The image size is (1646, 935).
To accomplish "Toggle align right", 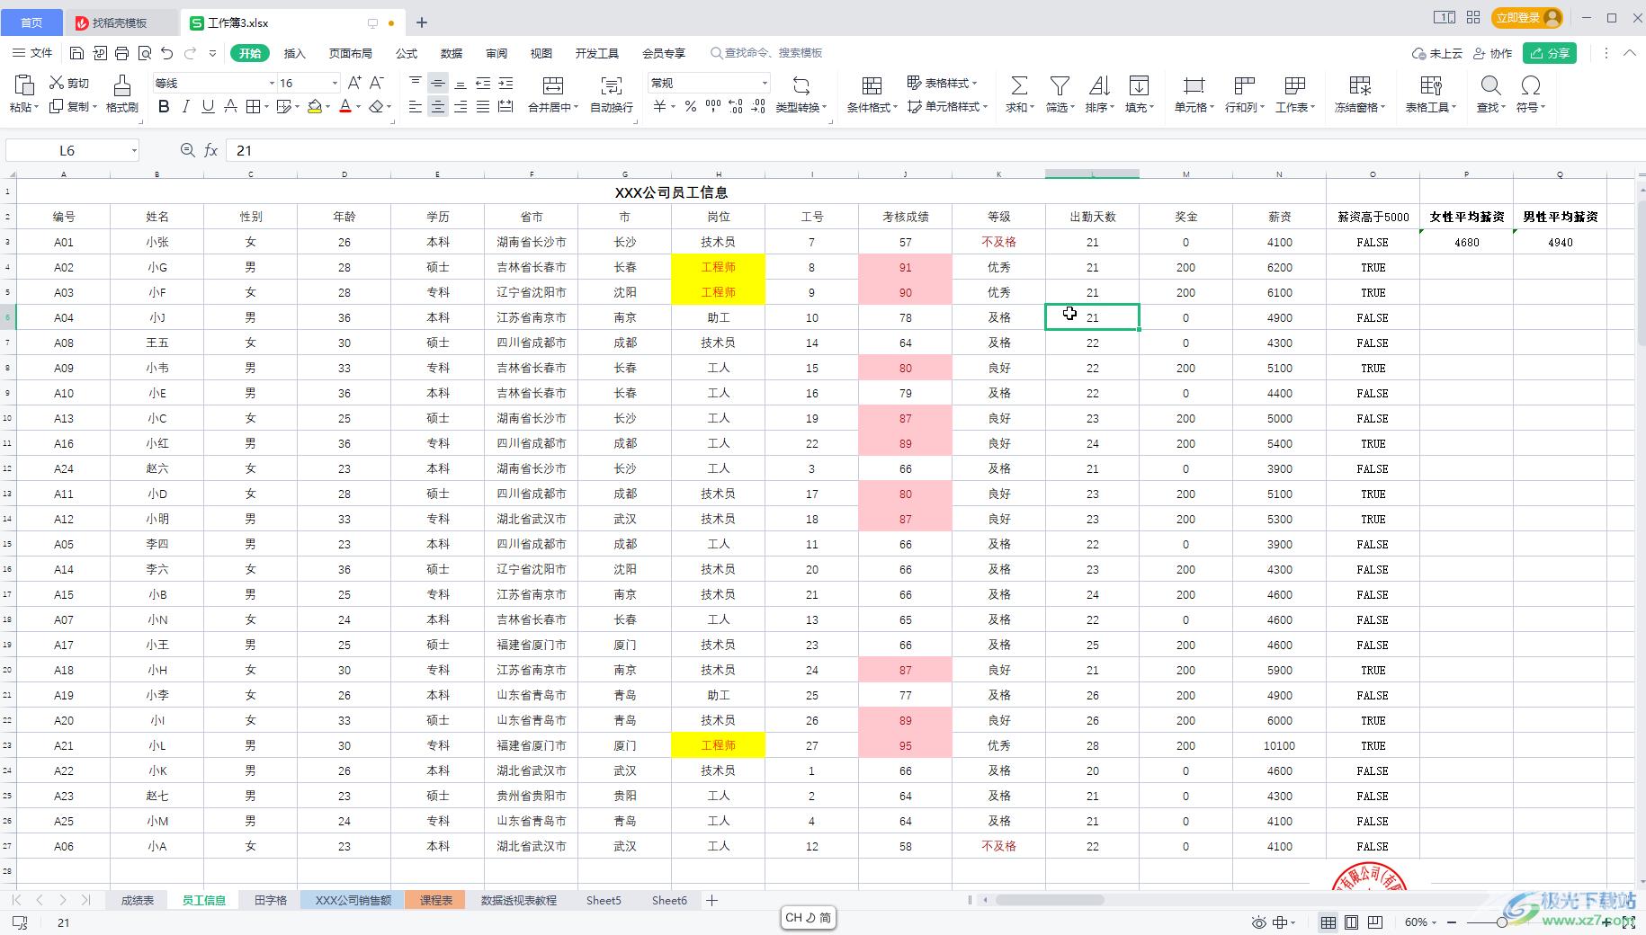I will pyautogui.click(x=461, y=106).
